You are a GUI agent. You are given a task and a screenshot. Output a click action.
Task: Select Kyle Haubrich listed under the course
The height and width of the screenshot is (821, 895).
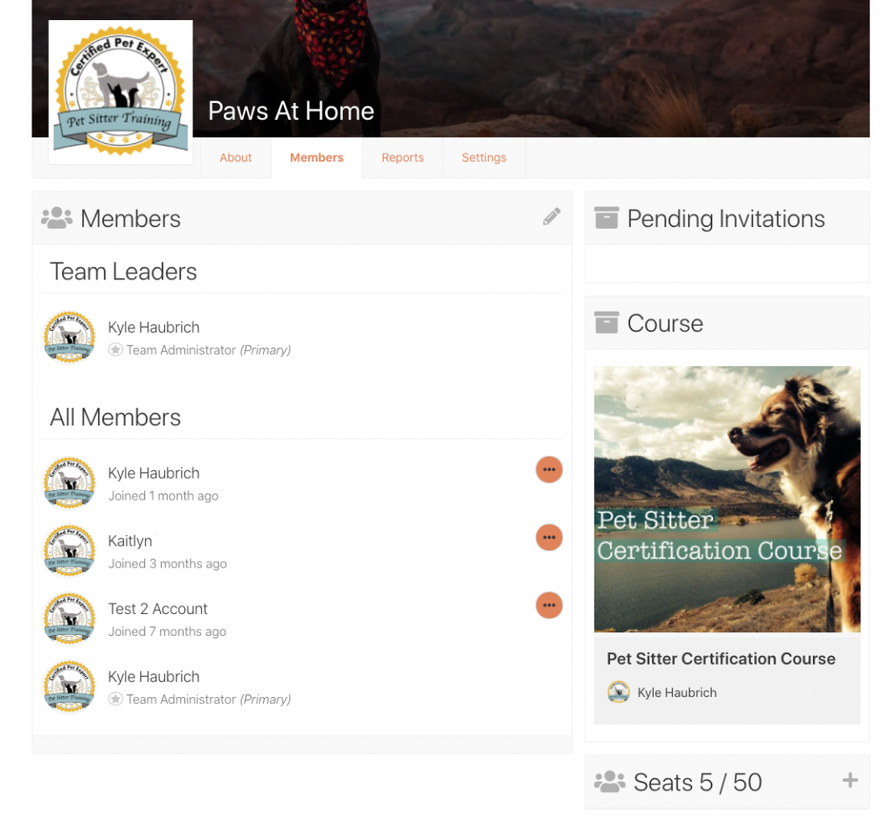point(676,692)
